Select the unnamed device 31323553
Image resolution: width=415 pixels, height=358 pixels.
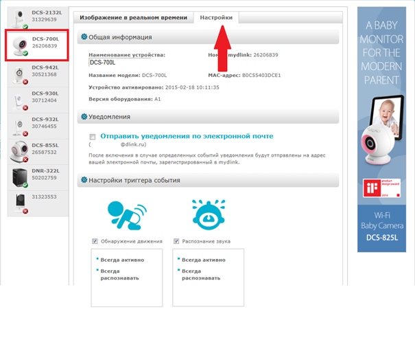pyautogui.click(x=38, y=203)
